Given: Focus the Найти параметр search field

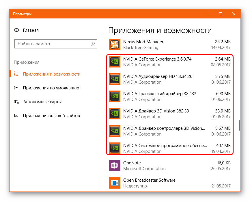Looking at the screenshot, I should (56, 44).
